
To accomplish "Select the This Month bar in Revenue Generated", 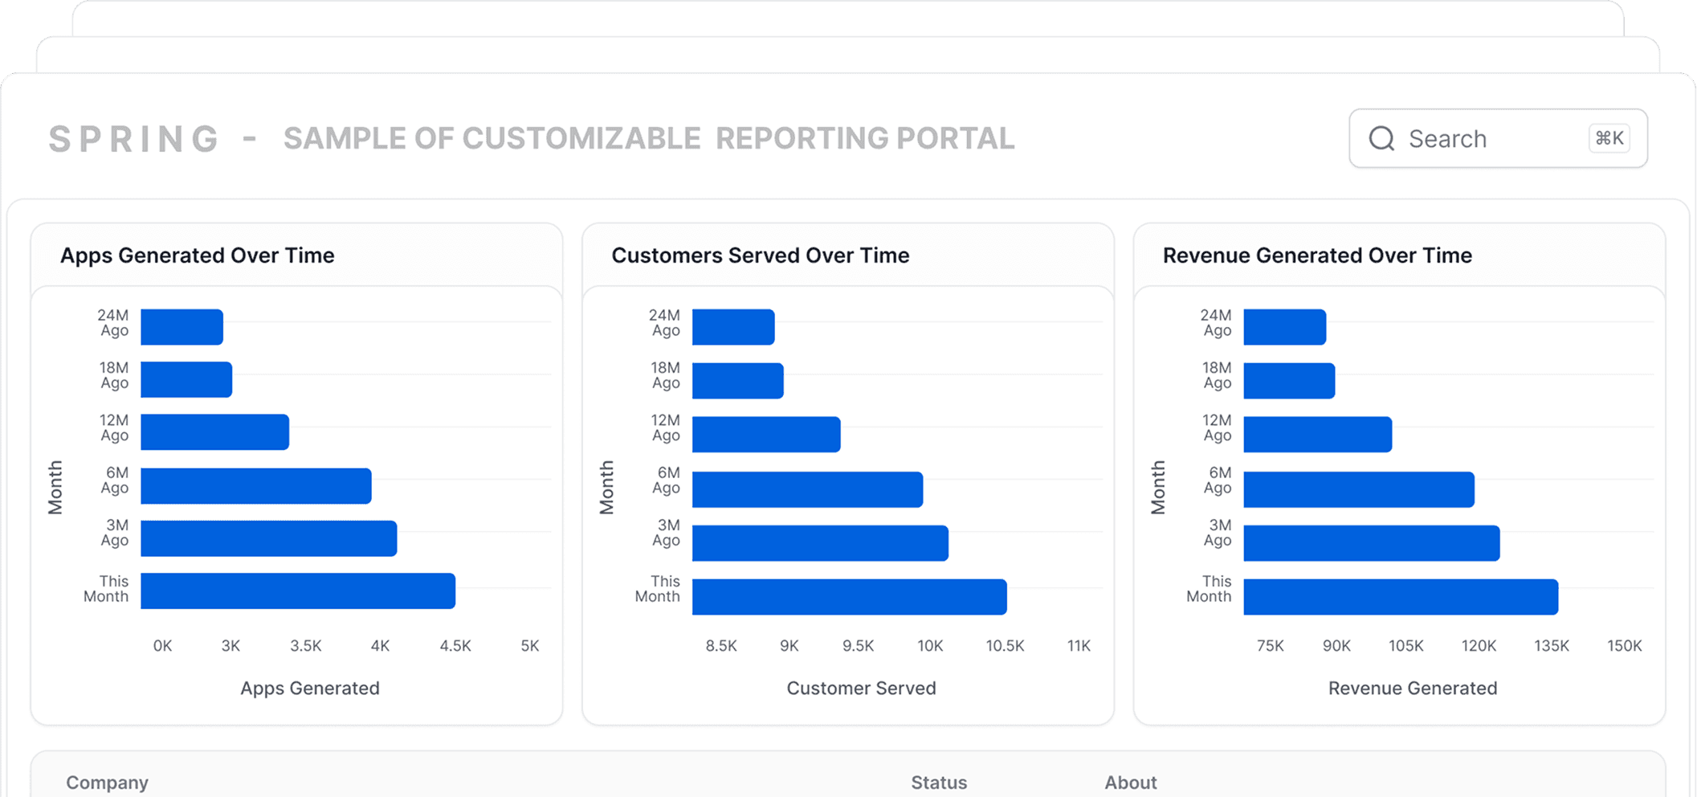I will pos(1401,597).
